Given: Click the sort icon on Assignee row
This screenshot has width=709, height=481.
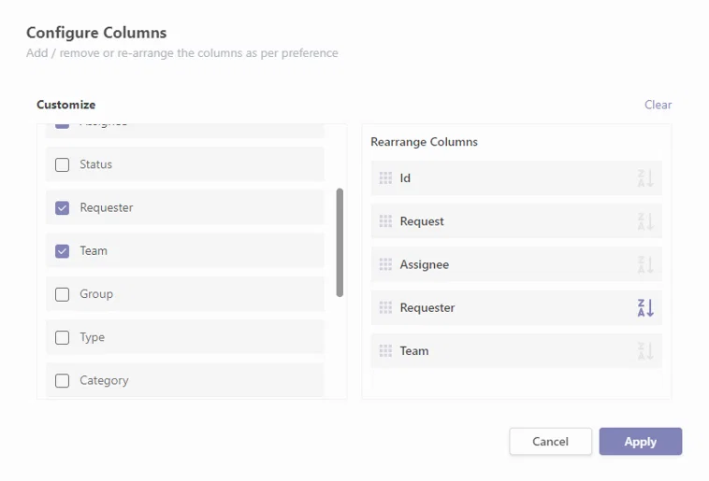Looking at the screenshot, I should (x=645, y=264).
